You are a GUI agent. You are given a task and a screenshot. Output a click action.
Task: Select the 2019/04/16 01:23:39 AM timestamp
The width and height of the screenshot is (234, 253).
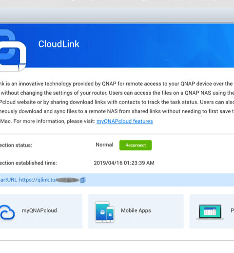coord(124,163)
